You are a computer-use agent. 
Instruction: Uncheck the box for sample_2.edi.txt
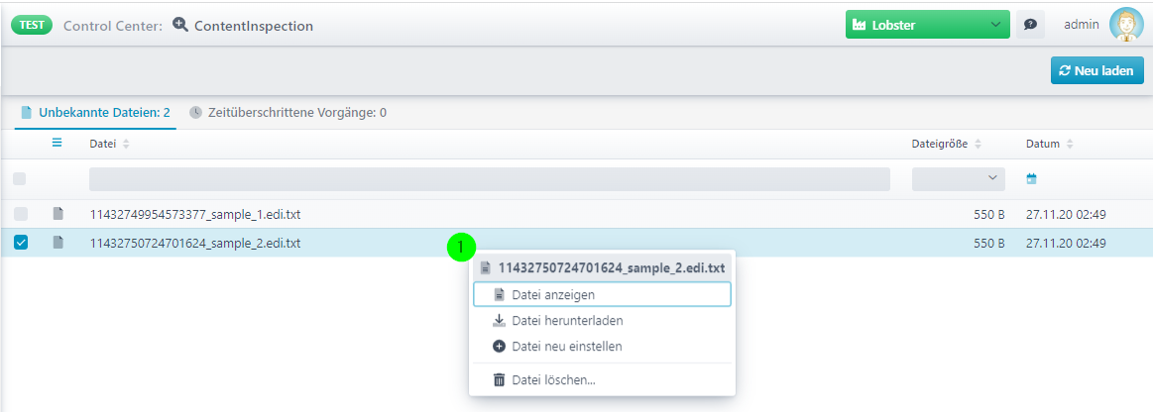coord(21,243)
